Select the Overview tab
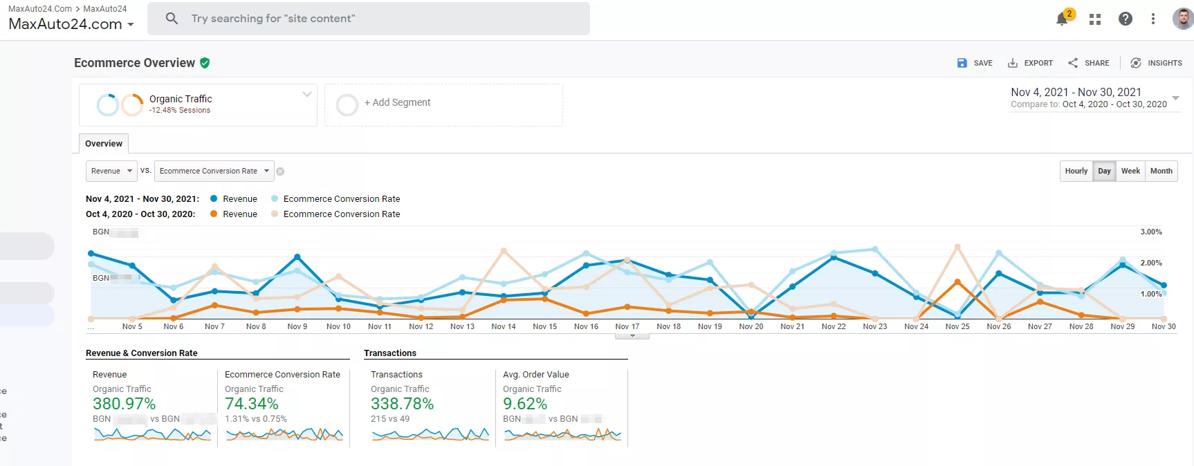The image size is (1194, 466). coord(104,143)
